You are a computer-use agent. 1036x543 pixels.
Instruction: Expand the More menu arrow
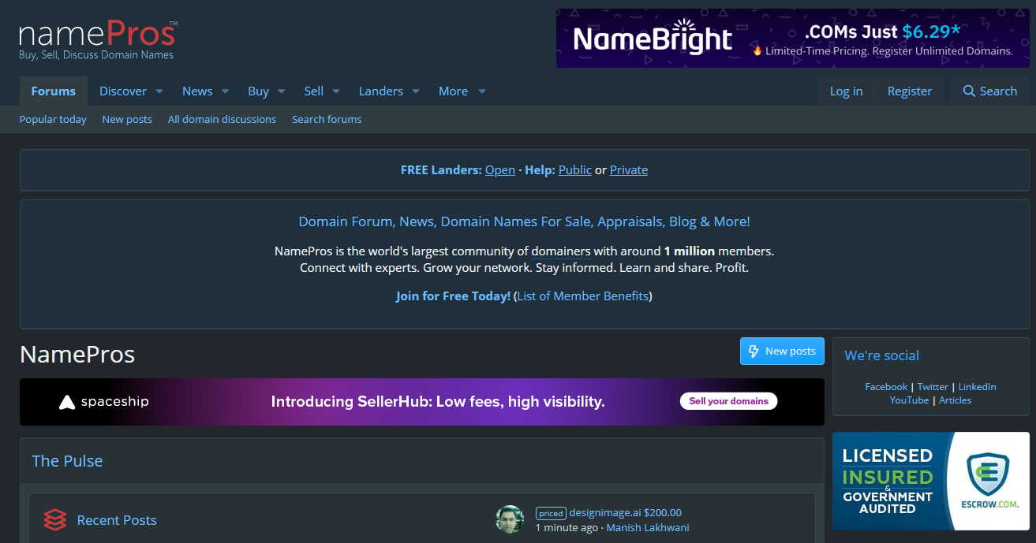click(482, 91)
